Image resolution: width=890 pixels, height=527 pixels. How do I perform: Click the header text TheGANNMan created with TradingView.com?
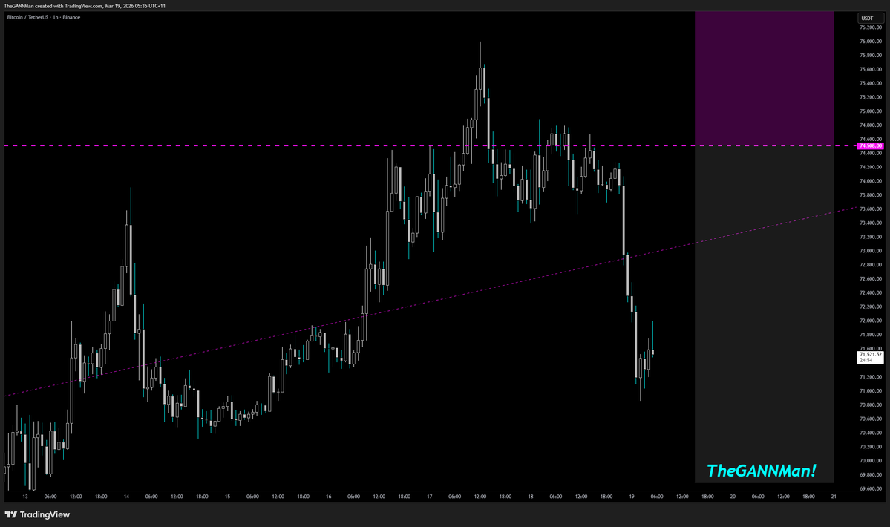point(53,6)
